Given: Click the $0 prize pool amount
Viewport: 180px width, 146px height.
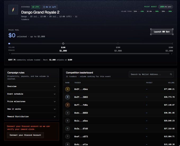Looking at the screenshot, I should click(12, 35).
